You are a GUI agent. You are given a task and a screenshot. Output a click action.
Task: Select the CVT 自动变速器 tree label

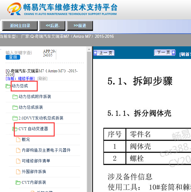click(33, 129)
